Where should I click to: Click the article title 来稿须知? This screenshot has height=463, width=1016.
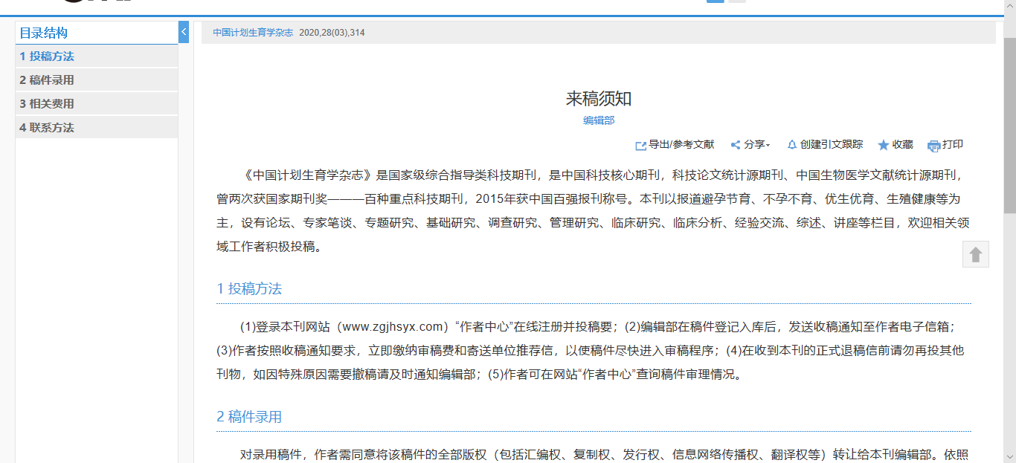coord(599,99)
